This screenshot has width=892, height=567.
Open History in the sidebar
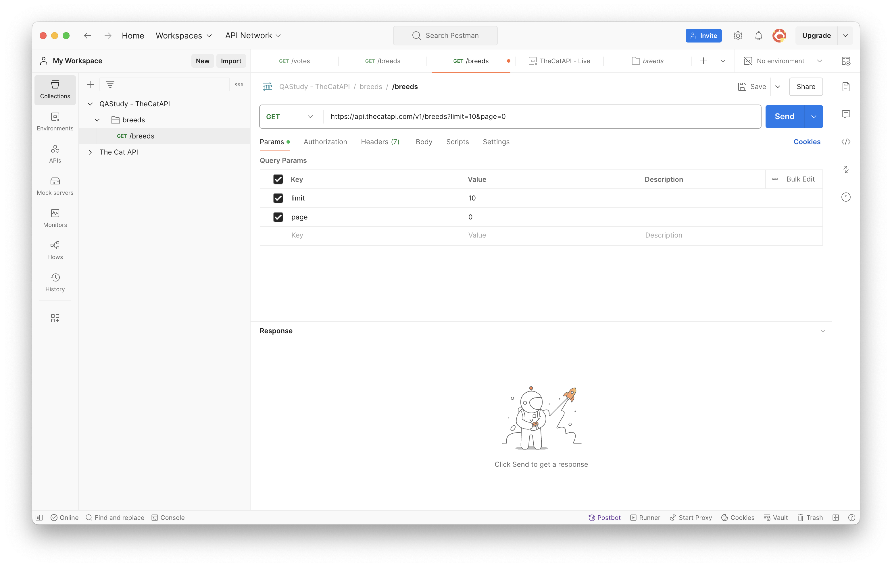pyautogui.click(x=55, y=283)
